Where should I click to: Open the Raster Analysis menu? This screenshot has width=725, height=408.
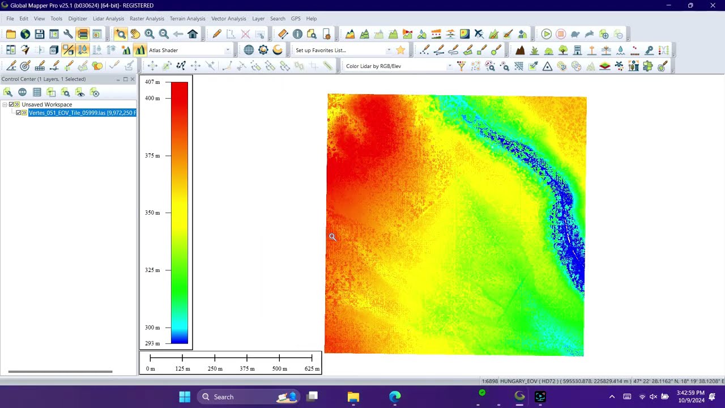click(147, 19)
